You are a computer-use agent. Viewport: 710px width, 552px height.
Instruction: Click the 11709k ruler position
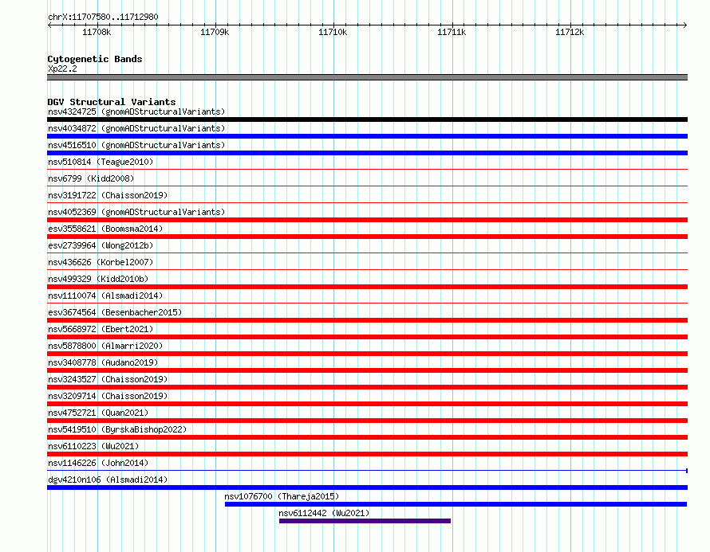tap(215, 32)
